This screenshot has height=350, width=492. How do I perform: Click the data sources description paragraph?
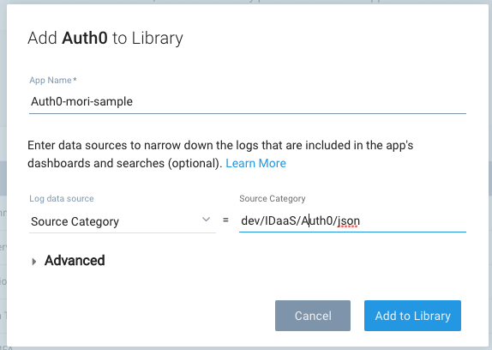tap(220, 154)
